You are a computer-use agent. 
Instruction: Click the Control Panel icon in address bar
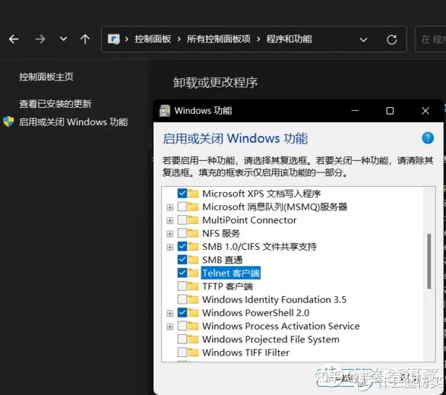[x=114, y=39]
